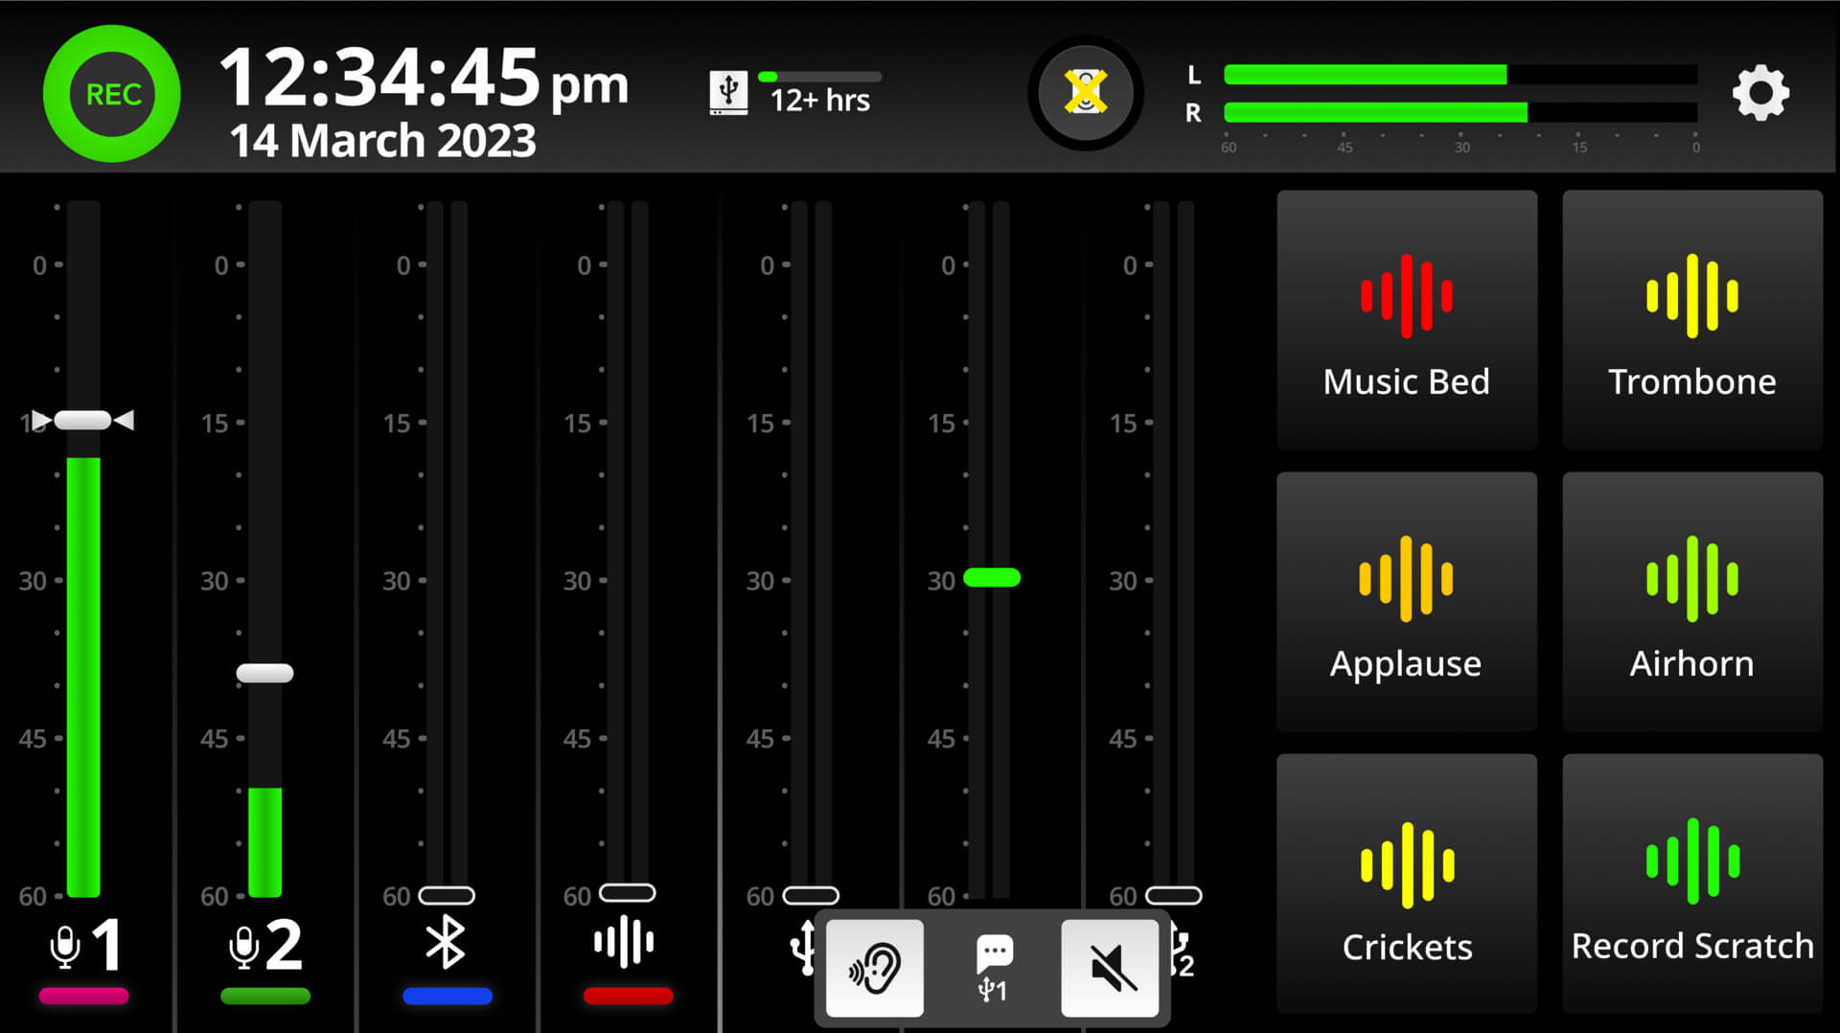Trigger the Music Bed sound pad
Viewport: 1840px width, 1033px height.
1406,319
